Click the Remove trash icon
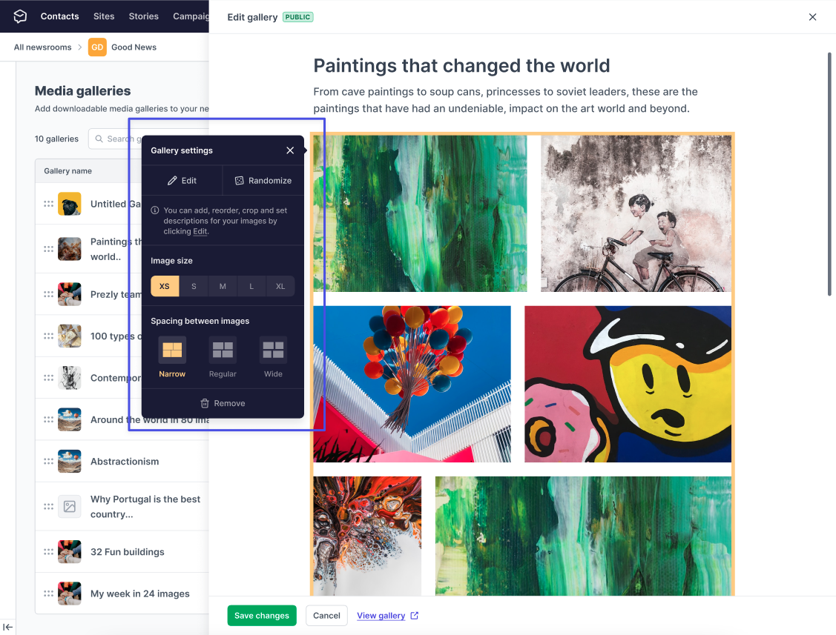 pyautogui.click(x=205, y=403)
